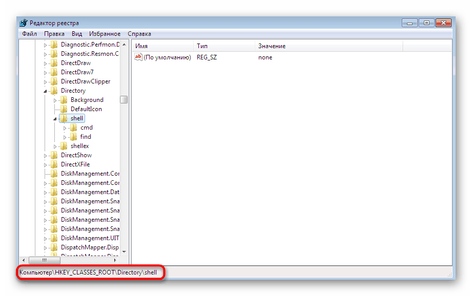This screenshot has height=296, width=472.
Task: Click the 'ab' string value icon
Action: click(138, 57)
